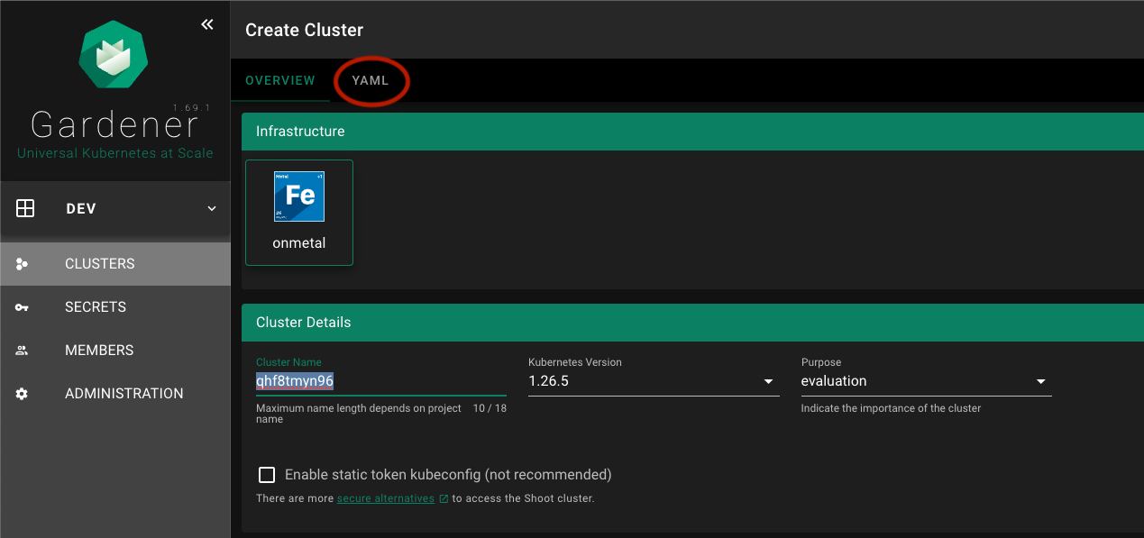The width and height of the screenshot is (1144, 538).
Task: Click the Gardener hexagon logo
Action: 114,55
